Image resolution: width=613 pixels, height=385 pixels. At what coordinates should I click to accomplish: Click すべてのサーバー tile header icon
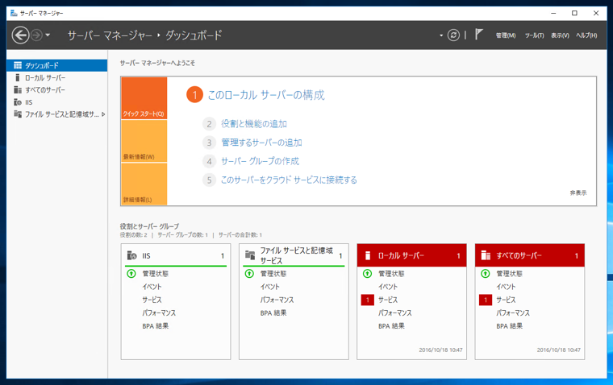486,255
